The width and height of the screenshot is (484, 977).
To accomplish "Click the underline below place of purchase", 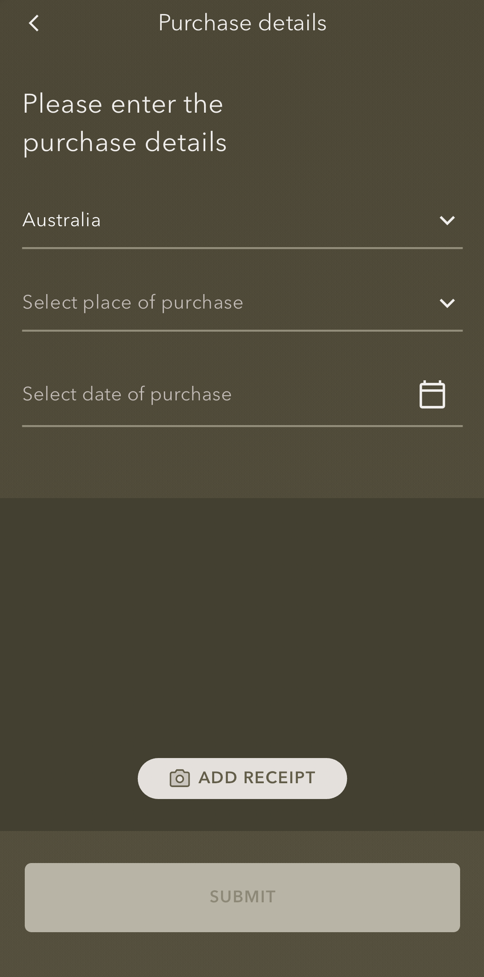I will [x=242, y=330].
